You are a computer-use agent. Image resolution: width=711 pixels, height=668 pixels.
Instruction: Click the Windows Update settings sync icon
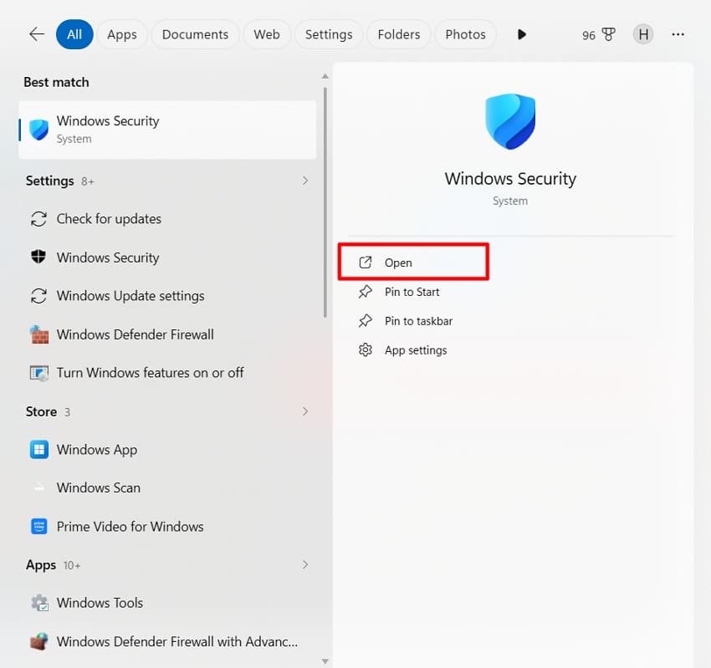tap(38, 296)
